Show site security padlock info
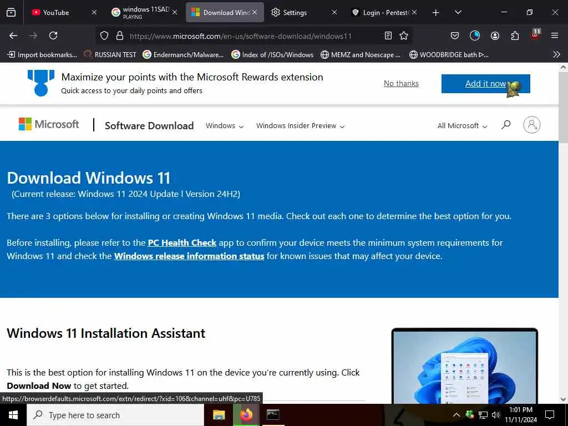Screen dimensions: 568x426 tap(120, 35)
